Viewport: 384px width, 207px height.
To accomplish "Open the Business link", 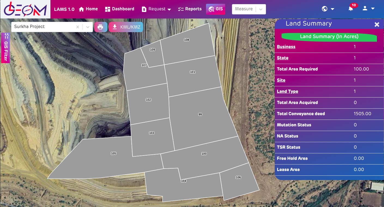I will (x=286, y=47).
